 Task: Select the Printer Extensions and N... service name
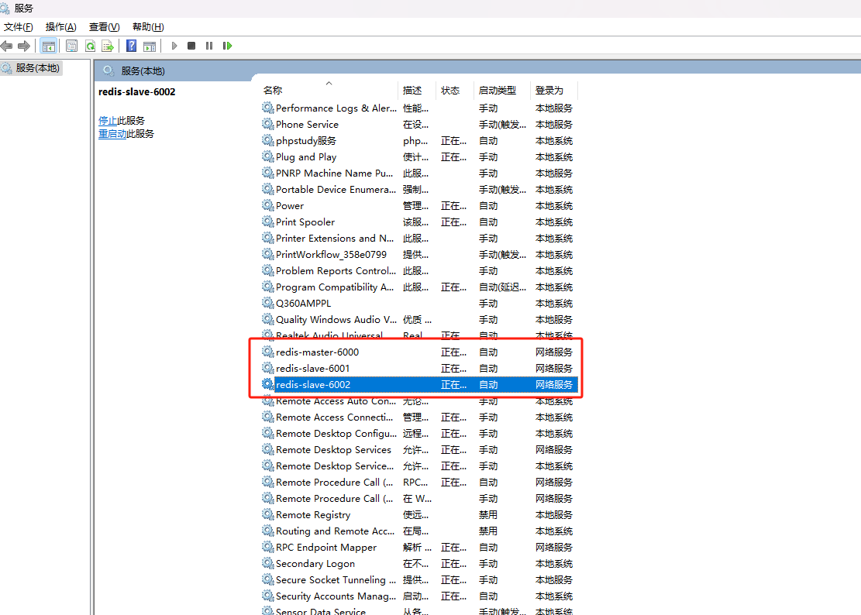pyautogui.click(x=335, y=238)
